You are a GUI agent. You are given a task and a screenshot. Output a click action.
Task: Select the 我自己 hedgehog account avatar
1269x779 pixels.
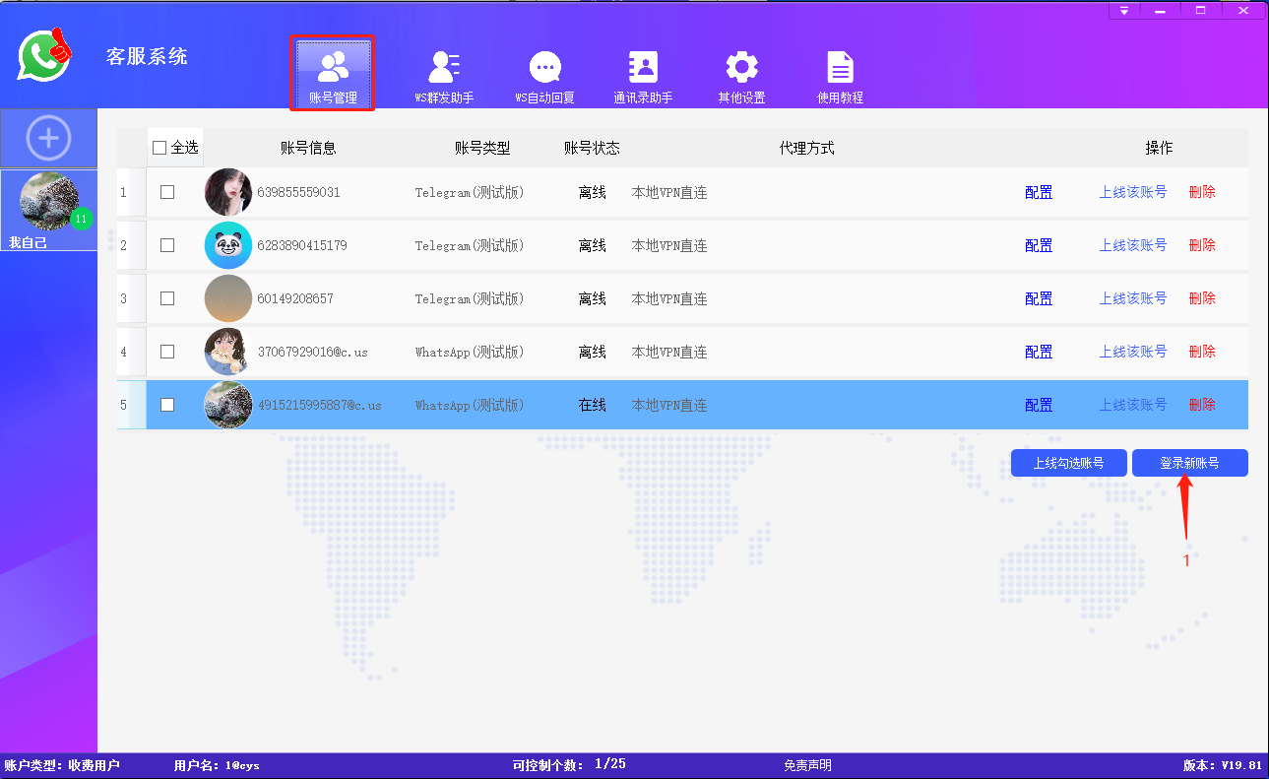tap(48, 205)
